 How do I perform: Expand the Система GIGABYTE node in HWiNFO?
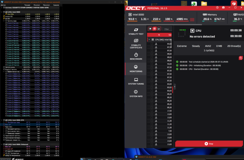[x=2, y=7]
